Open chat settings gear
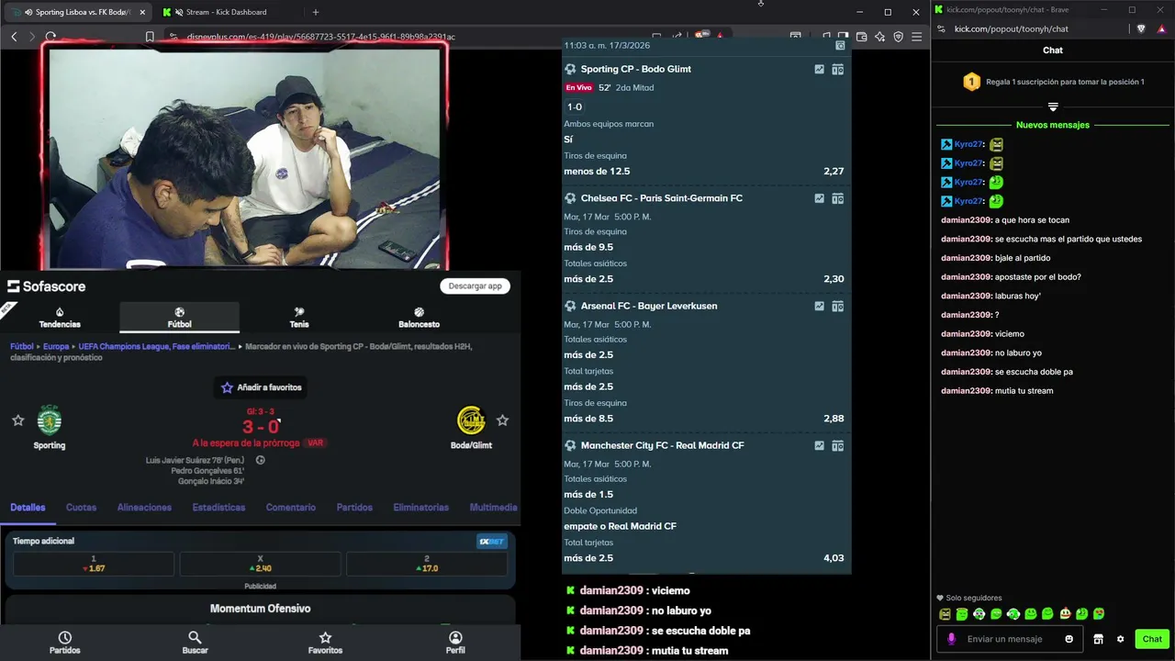 1120,639
